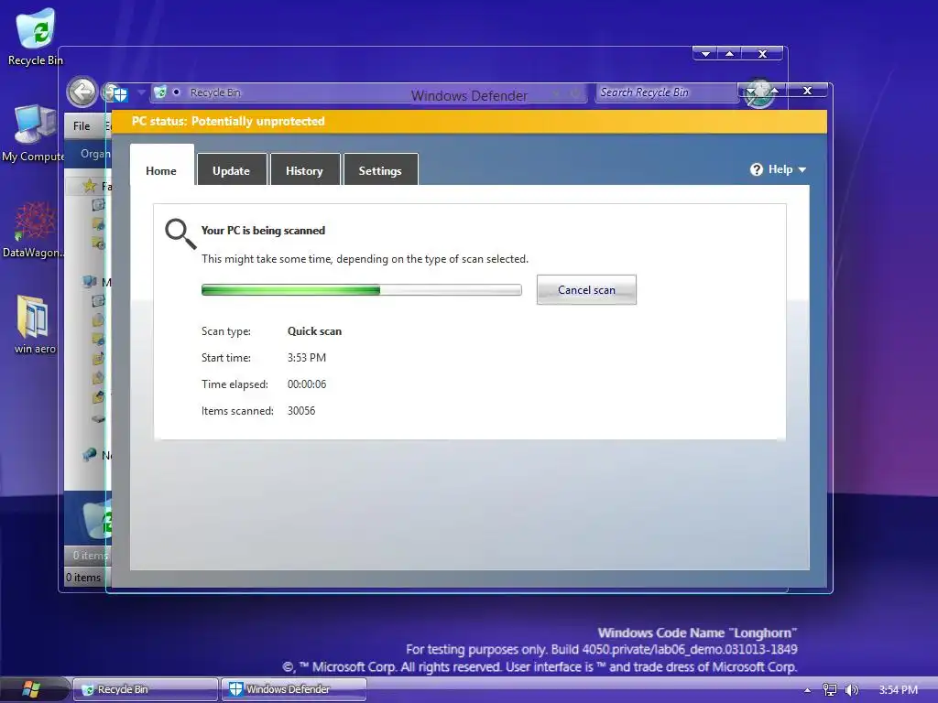This screenshot has height=703, width=938.
Task: Close the Windows Defender window
Action: (807, 91)
